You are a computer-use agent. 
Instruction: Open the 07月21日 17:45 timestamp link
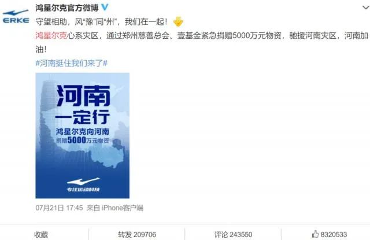pyautogui.click(x=59, y=208)
